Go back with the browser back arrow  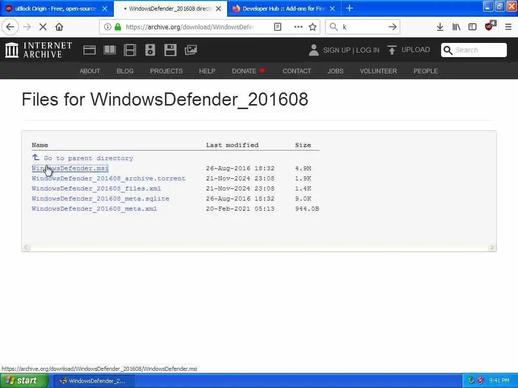[x=10, y=27]
